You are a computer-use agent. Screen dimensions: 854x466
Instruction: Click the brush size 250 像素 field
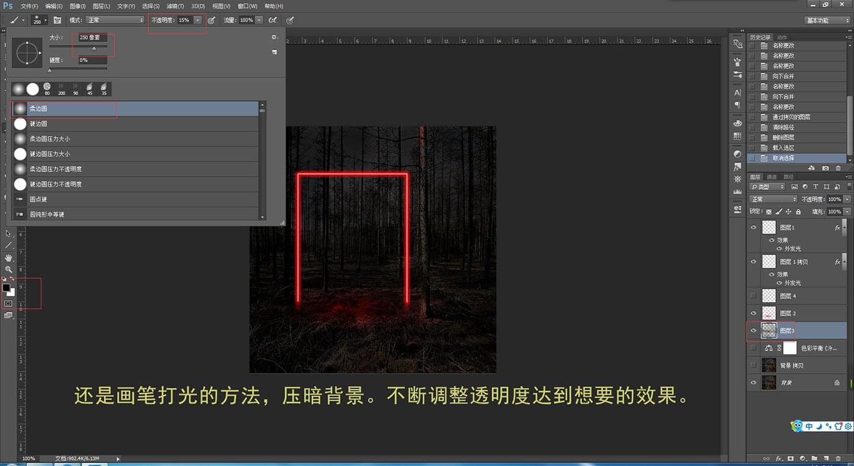[93, 38]
